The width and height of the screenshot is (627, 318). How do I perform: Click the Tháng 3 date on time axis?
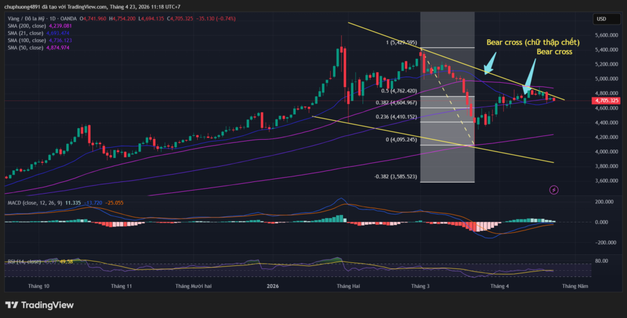click(x=419, y=286)
